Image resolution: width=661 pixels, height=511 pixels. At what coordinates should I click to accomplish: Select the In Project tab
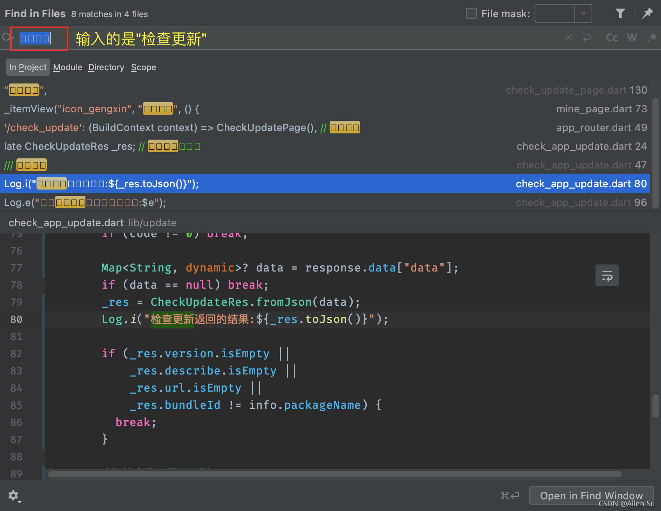tap(28, 67)
